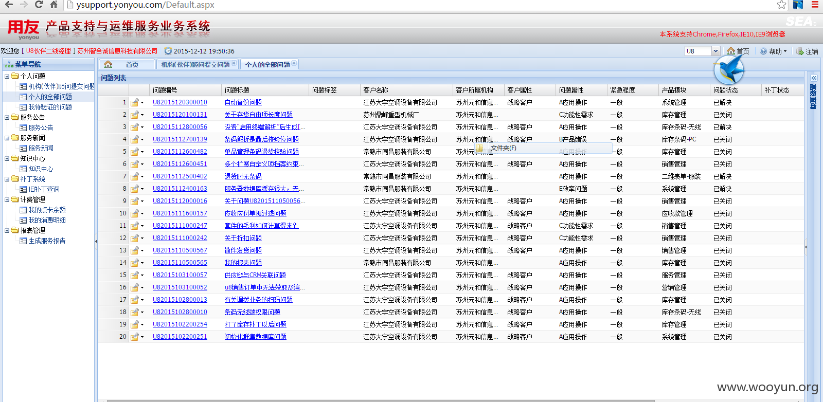Click the row 6 edit action icon
823x402 pixels.
tap(134, 164)
